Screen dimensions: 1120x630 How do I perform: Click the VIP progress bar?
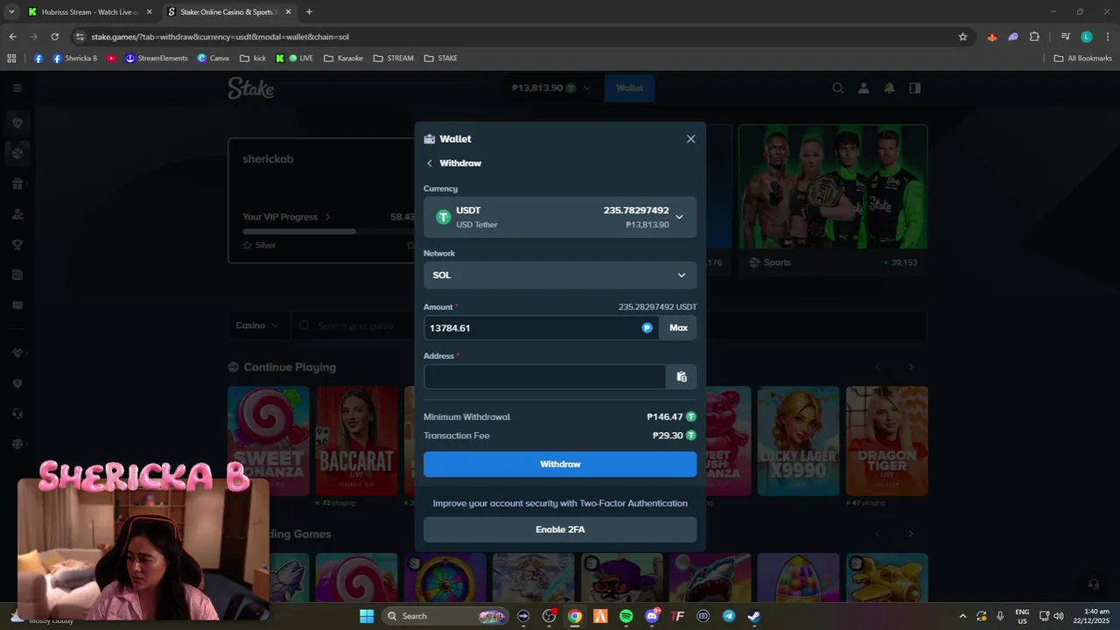328,232
